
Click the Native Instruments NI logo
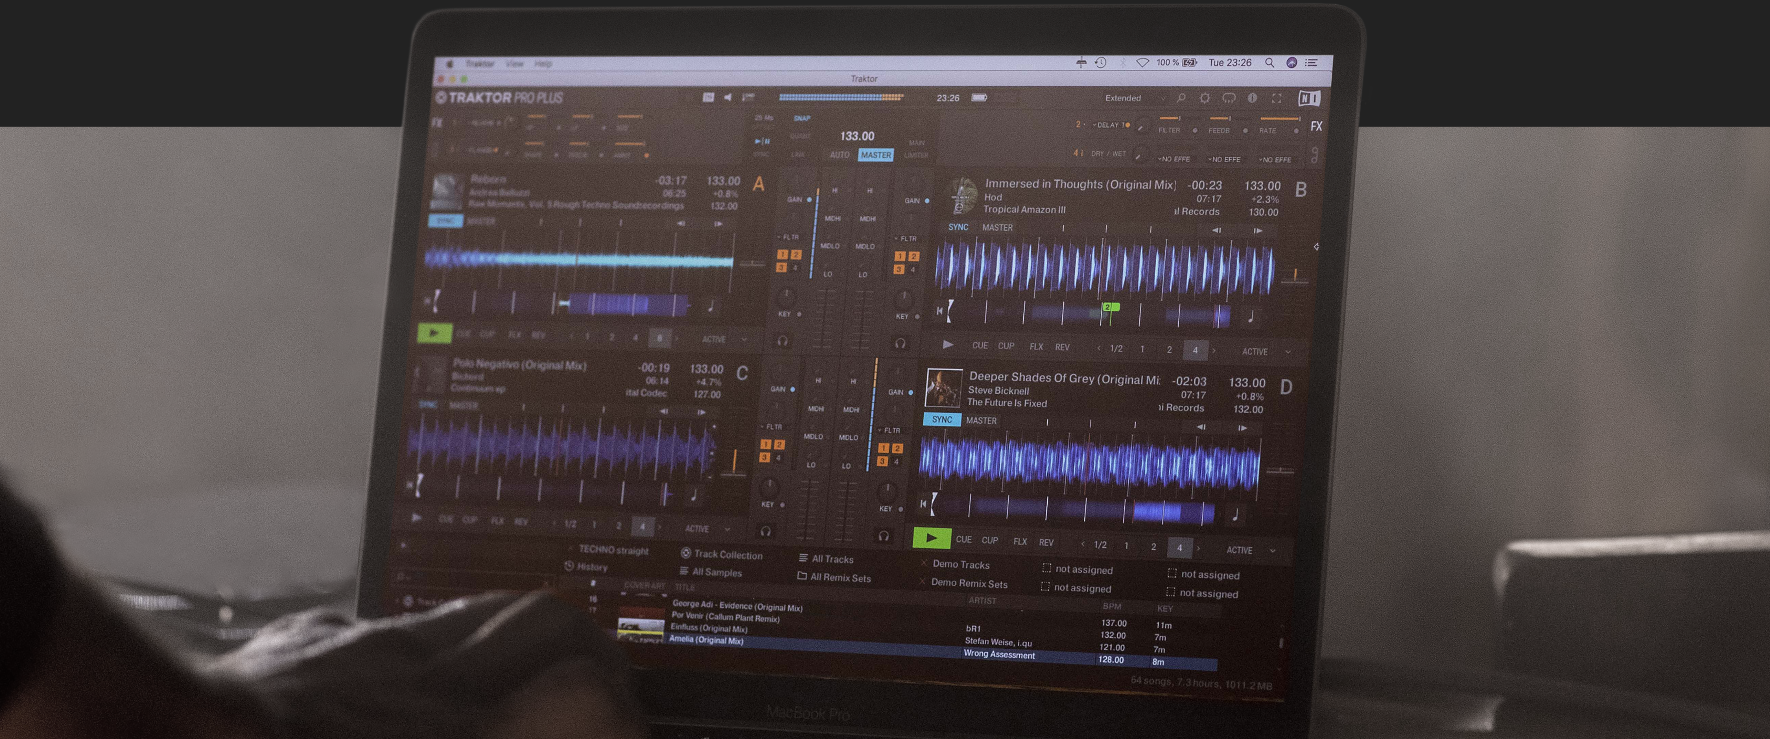coord(1309,99)
